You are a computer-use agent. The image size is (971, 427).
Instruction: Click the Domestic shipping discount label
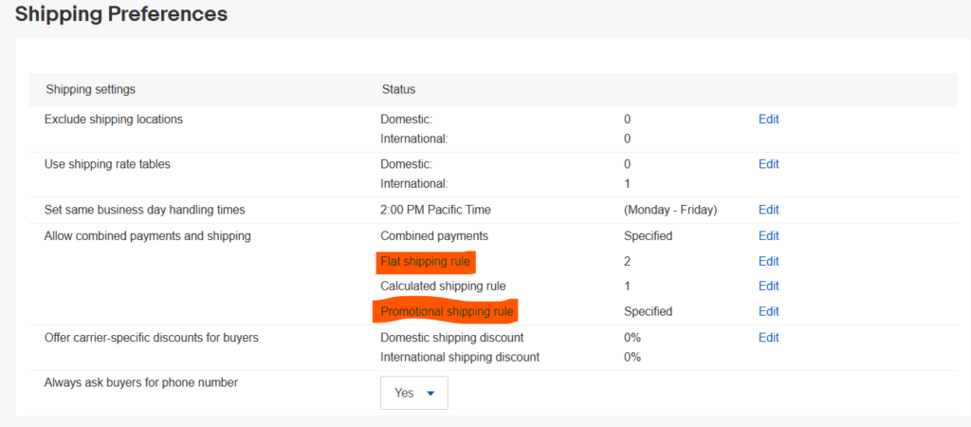(452, 338)
